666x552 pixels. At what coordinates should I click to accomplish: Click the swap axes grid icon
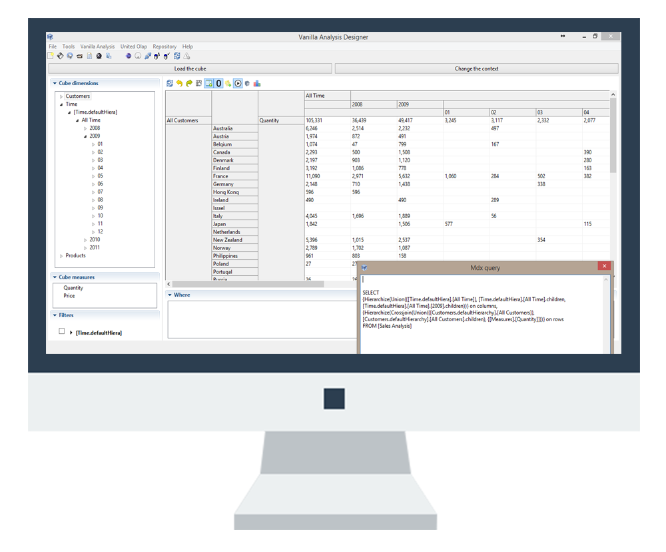pyautogui.click(x=198, y=84)
